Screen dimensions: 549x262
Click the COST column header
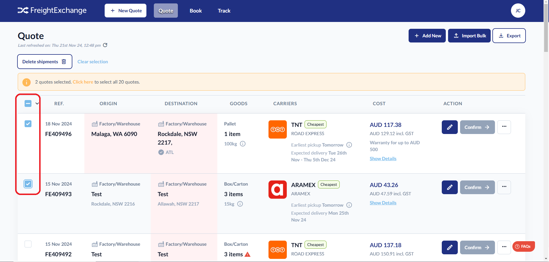[x=379, y=103]
